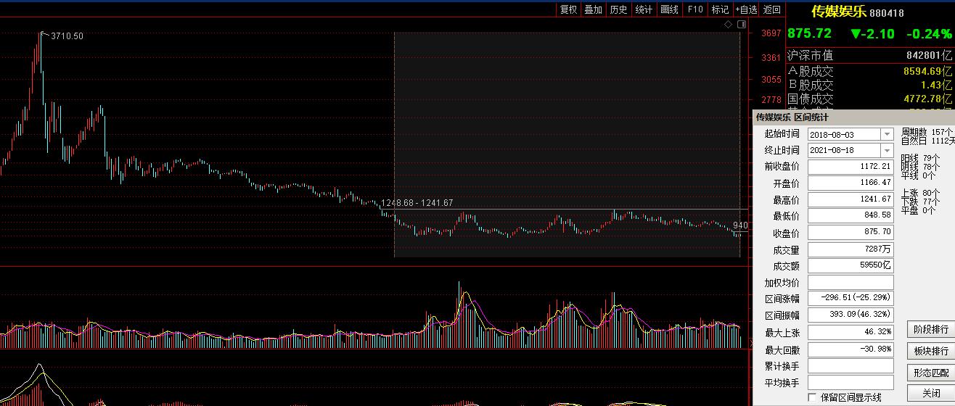Open the 画线 drawing tool

[669, 9]
